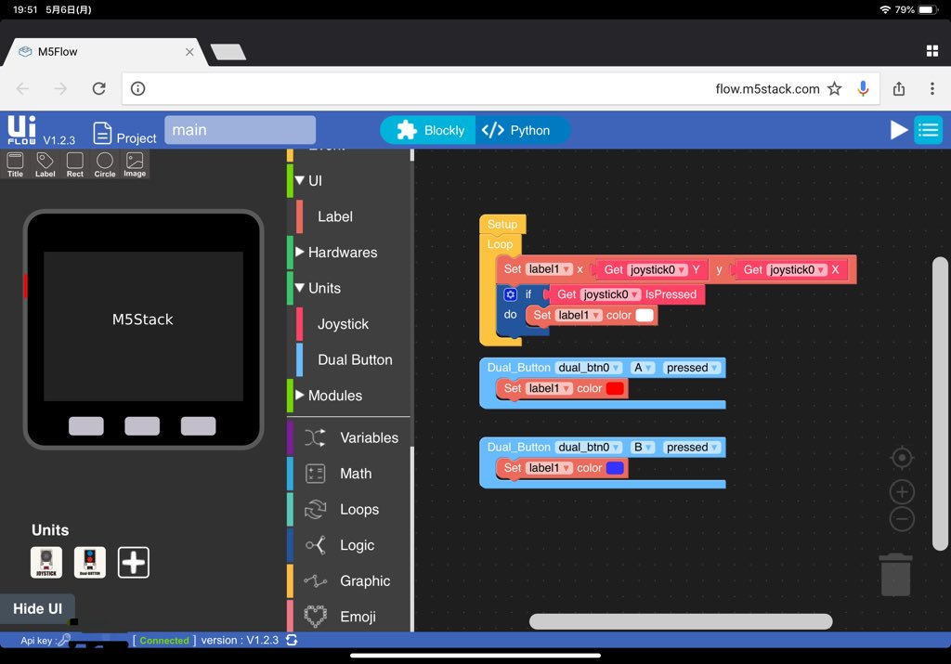Open the hamburger list menu
The height and width of the screenshot is (664, 951).
tap(928, 130)
